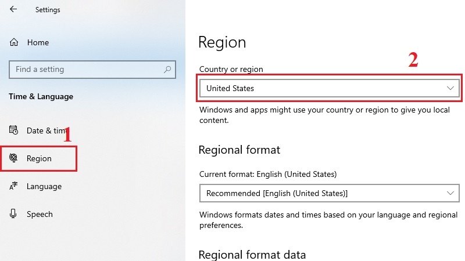Select Region in sidebar

tap(39, 158)
